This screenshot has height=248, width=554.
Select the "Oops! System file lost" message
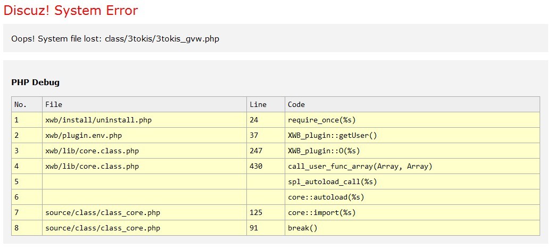coord(115,38)
